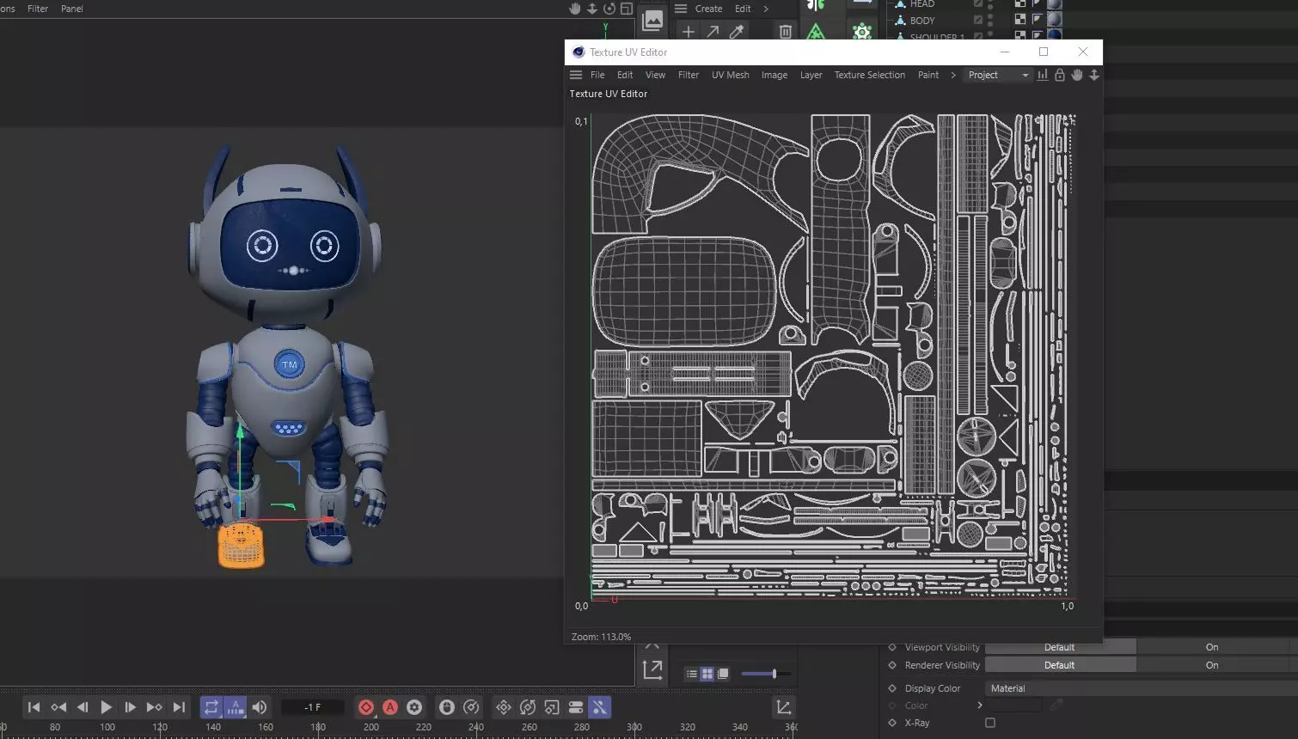Click the motion record mouse icon
Screen dimensions: 1298x739
[447, 707]
